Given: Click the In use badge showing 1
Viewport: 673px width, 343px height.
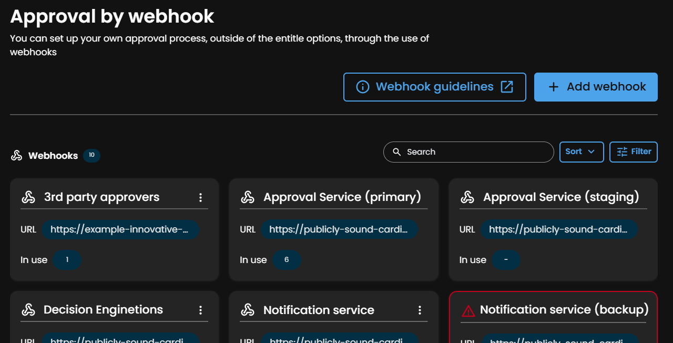Looking at the screenshot, I should coord(67,260).
